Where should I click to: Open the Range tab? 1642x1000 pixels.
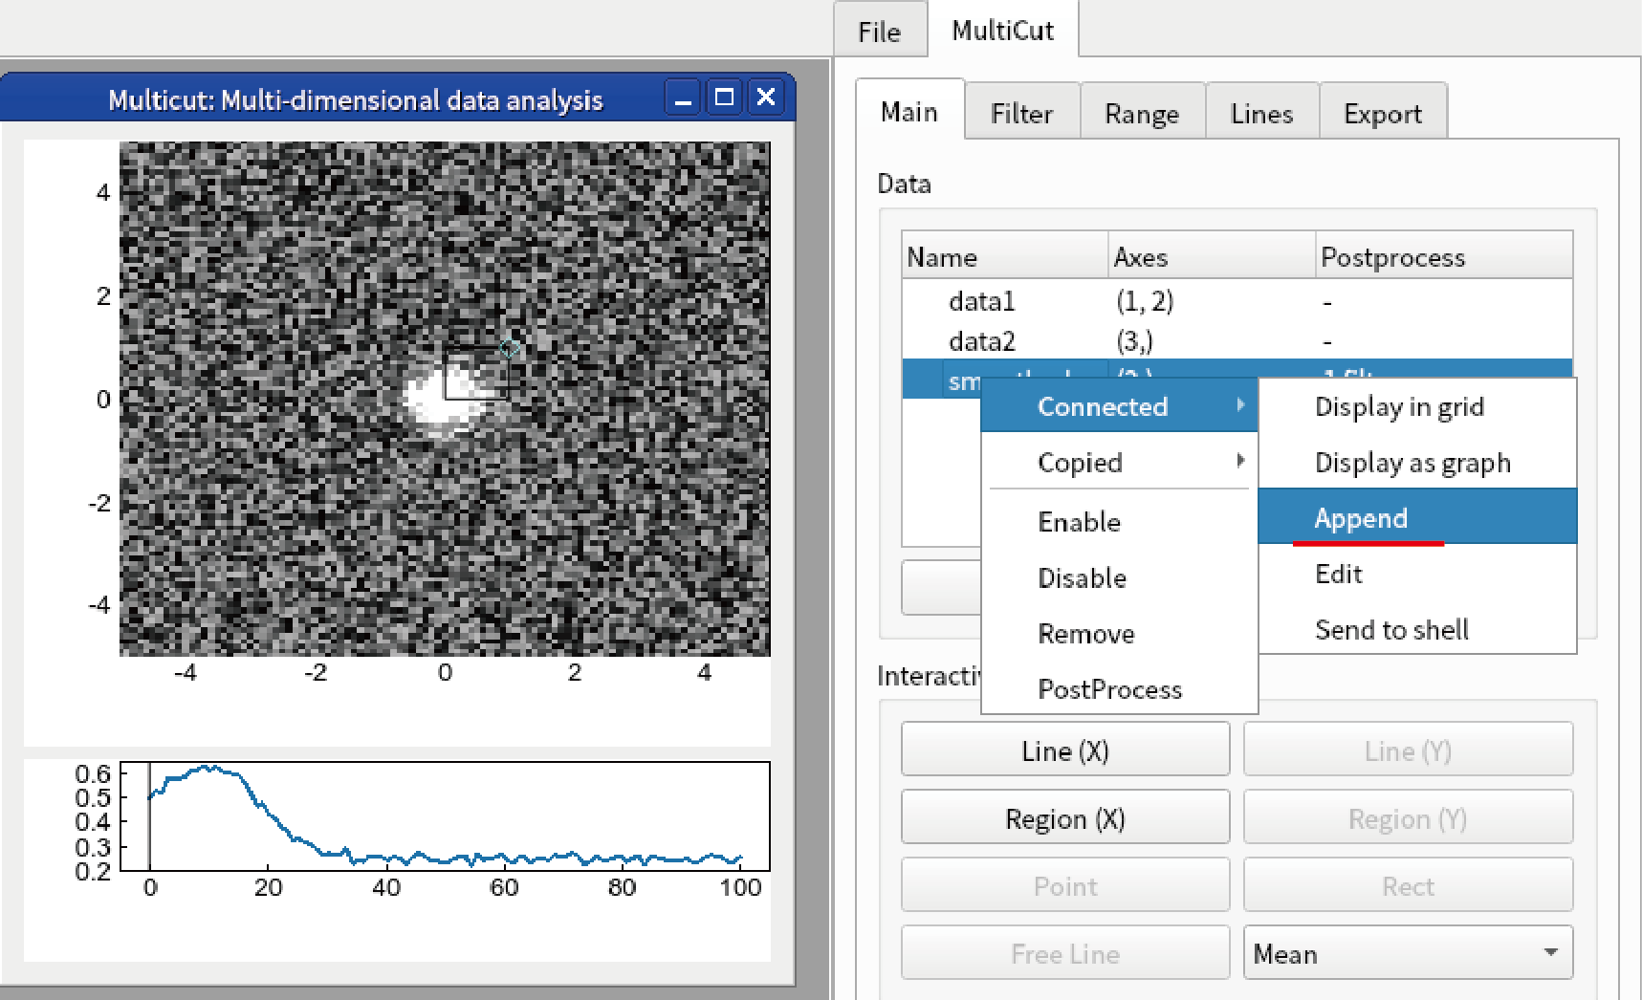[x=1142, y=114]
